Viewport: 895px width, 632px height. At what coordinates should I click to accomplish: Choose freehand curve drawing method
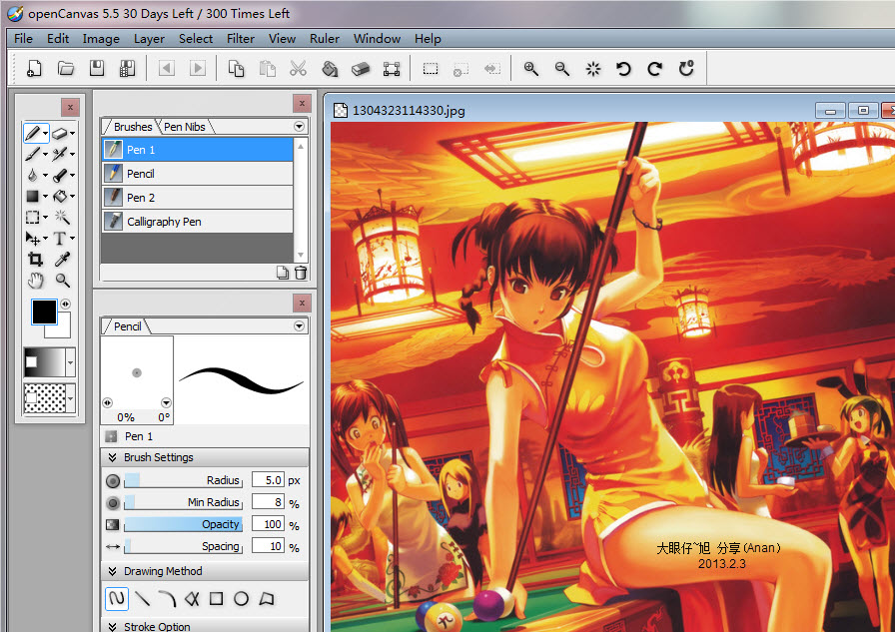pos(117,599)
